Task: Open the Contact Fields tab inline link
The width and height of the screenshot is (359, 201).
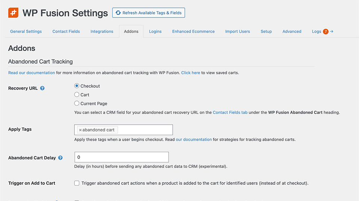Action: tap(230, 112)
